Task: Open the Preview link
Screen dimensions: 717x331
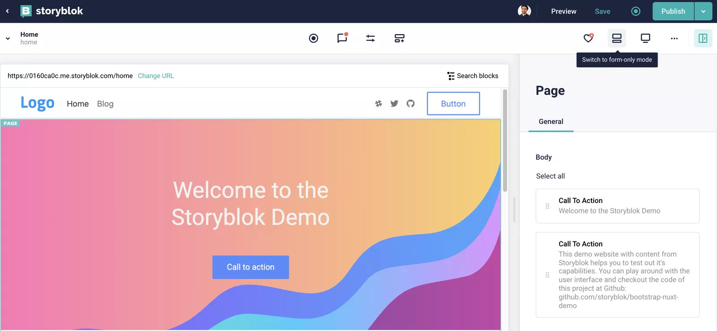Action: pyautogui.click(x=564, y=11)
